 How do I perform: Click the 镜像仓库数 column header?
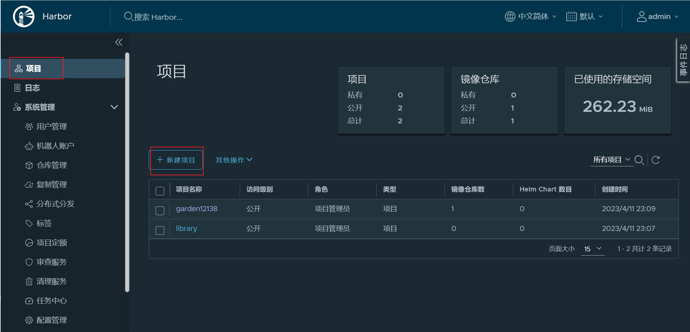coord(468,189)
